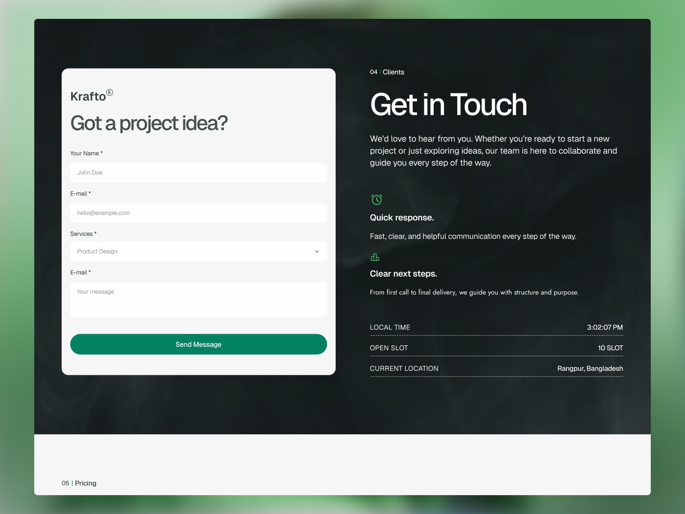Click the hello@example.com email field
Screen dimensions: 685x514
point(198,212)
